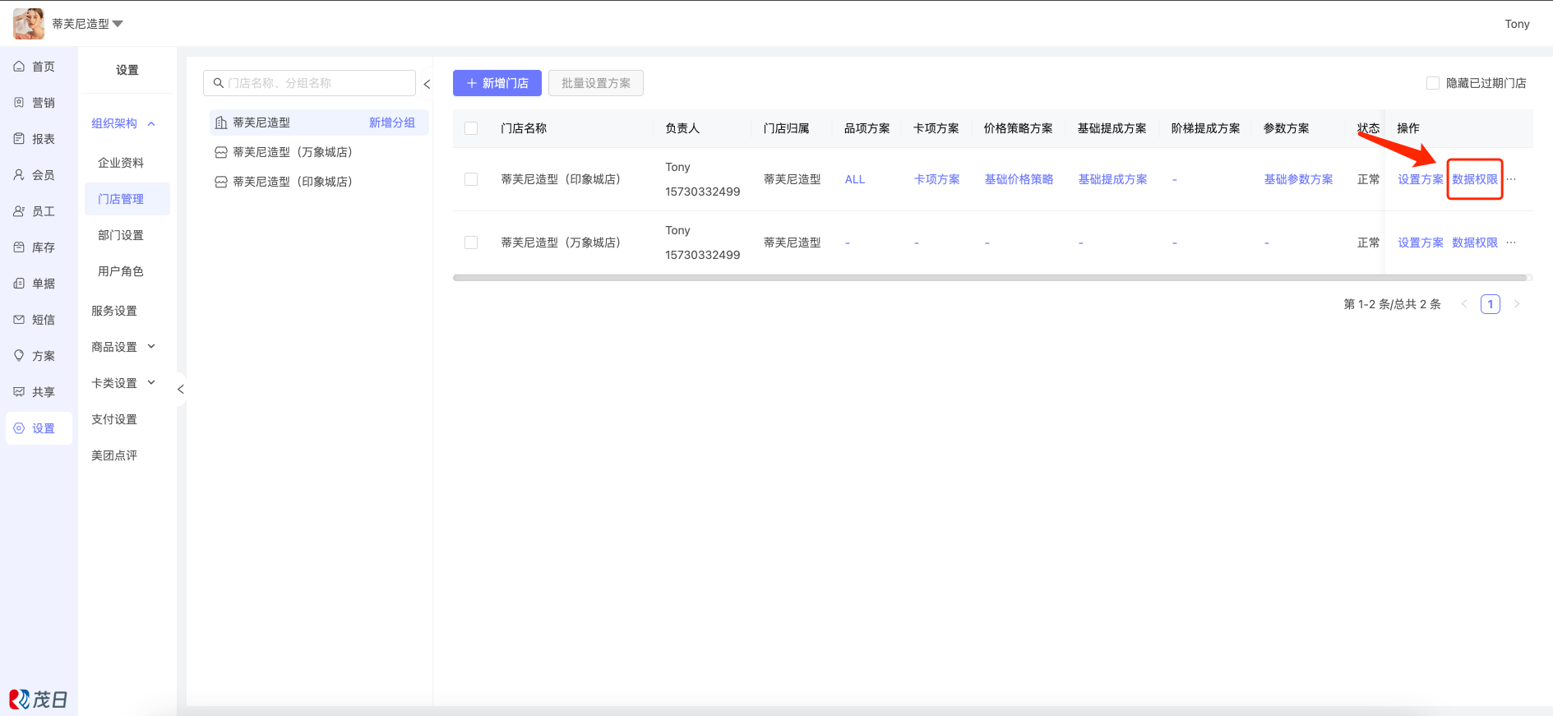
Task: Click 数据权限 link for 印象城店 row
Action: [1475, 179]
